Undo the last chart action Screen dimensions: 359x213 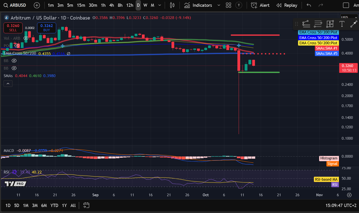point(309,5)
